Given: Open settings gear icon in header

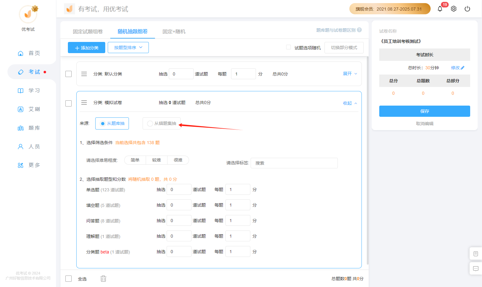Looking at the screenshot, I should point(454,9).
